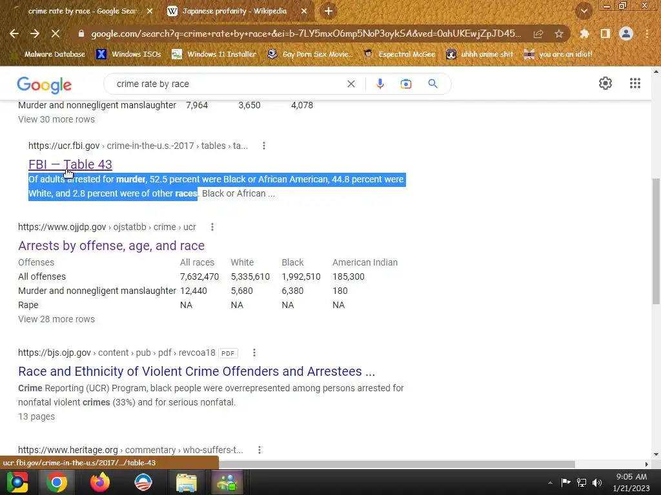Open options menu for ucr.fbi.gov result

click(x=264, y=146)
